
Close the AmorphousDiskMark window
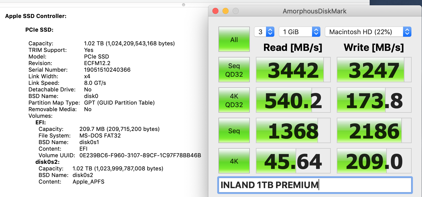pos(215,11)
